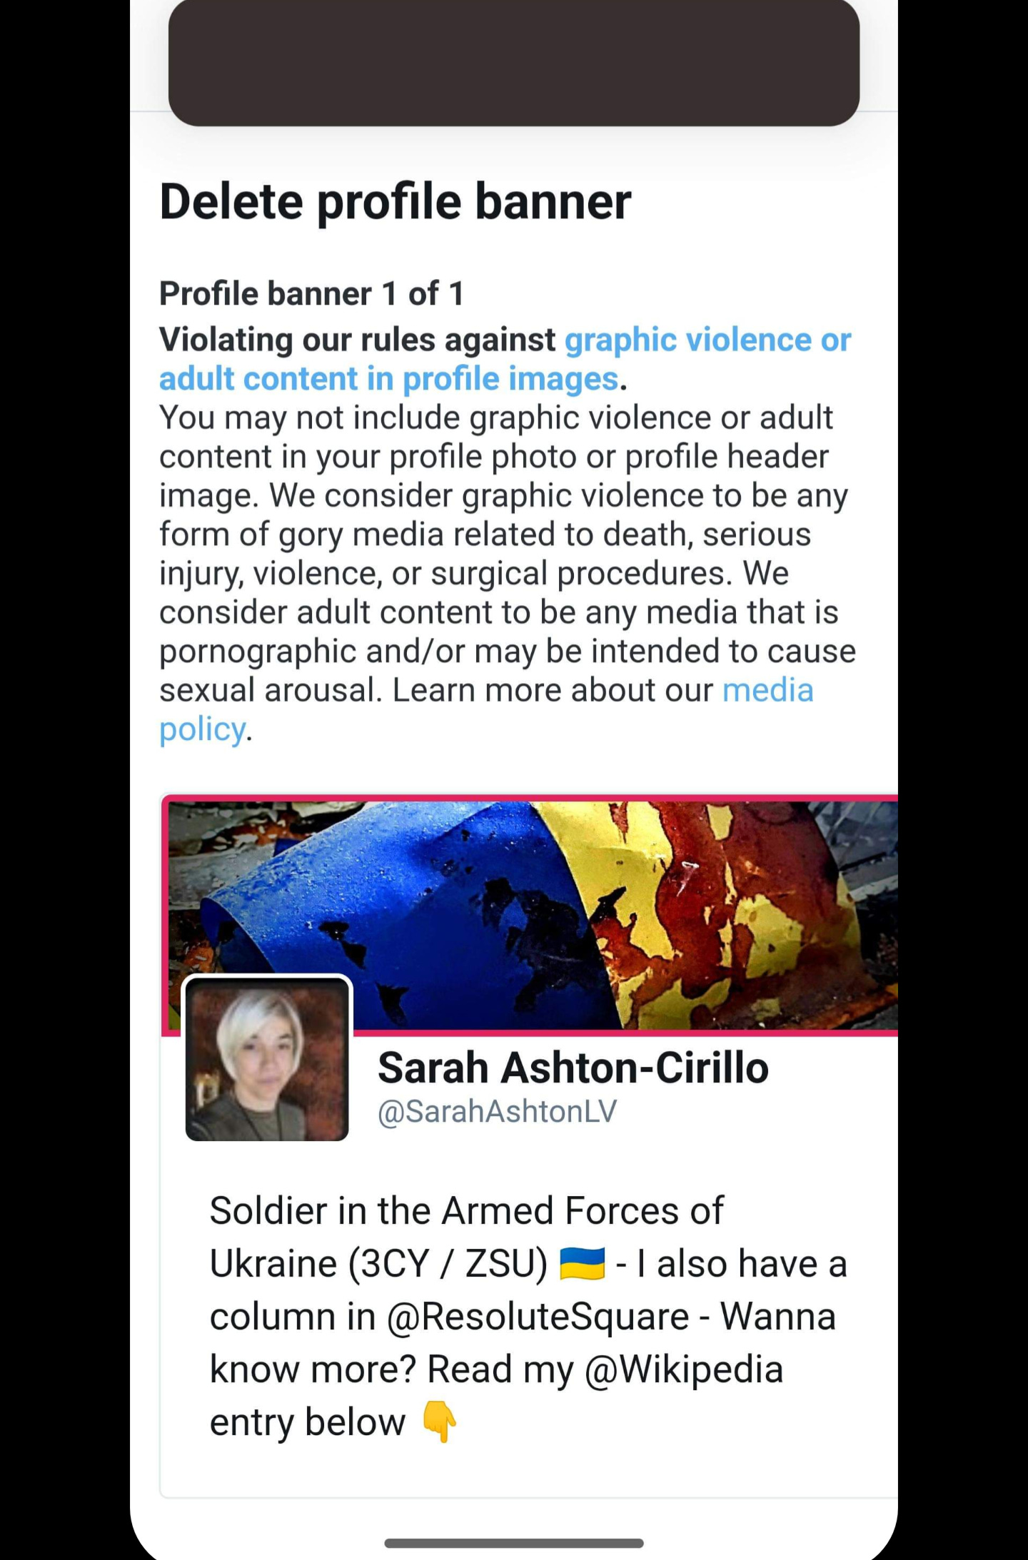Select the Profile banner 1 of 1 label
Image resolution: width=1028 pixels, height=1560 pixels.
312,294
